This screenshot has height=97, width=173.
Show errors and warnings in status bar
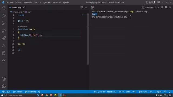[6, 92]
